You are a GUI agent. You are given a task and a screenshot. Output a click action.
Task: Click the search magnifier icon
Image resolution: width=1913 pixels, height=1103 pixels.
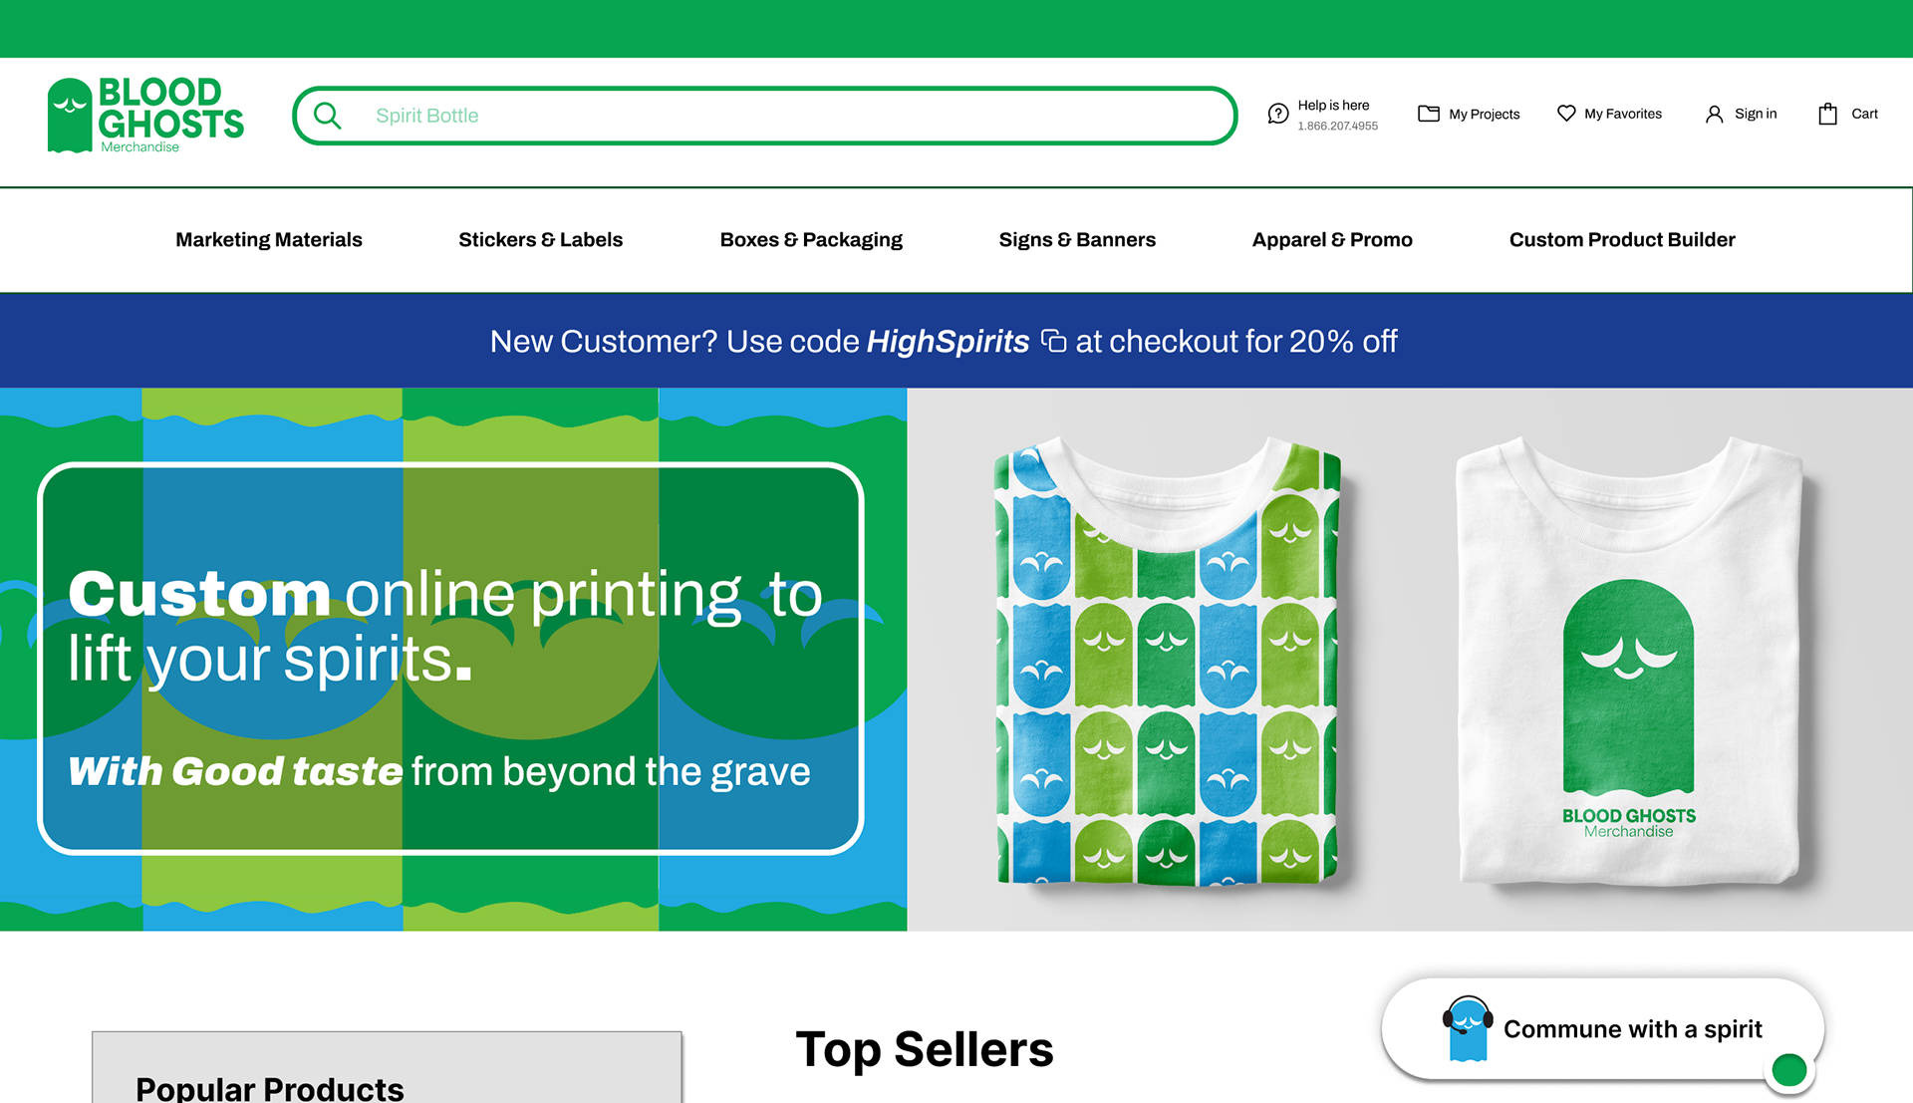click(x=327, y=116)
